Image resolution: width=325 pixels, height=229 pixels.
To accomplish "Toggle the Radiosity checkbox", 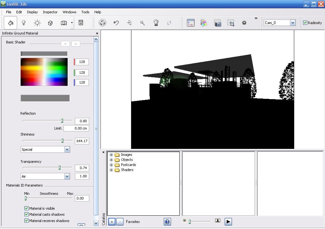I will click(x=305, y=23).
